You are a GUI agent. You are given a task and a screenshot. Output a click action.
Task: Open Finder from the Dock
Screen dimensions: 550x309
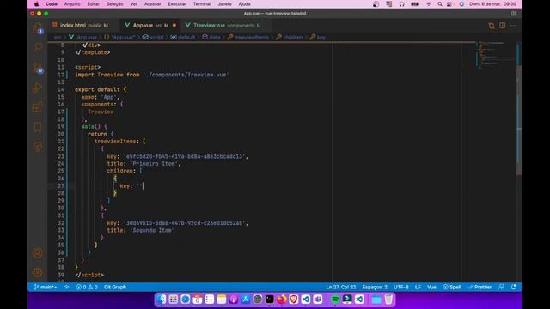click(162, 300)
